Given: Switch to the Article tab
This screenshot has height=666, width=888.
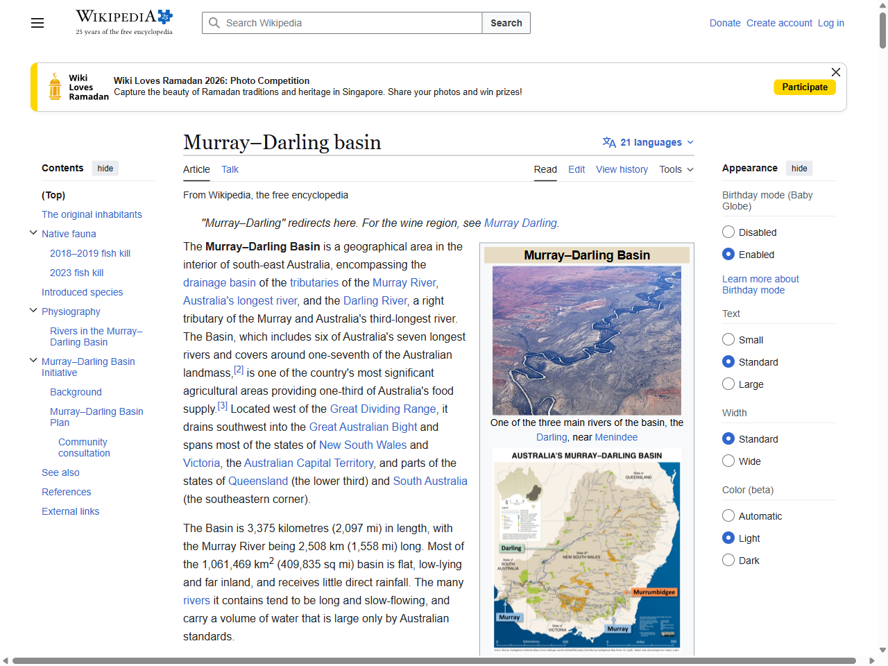Looking at the screenshot, I should pos(196,169).
